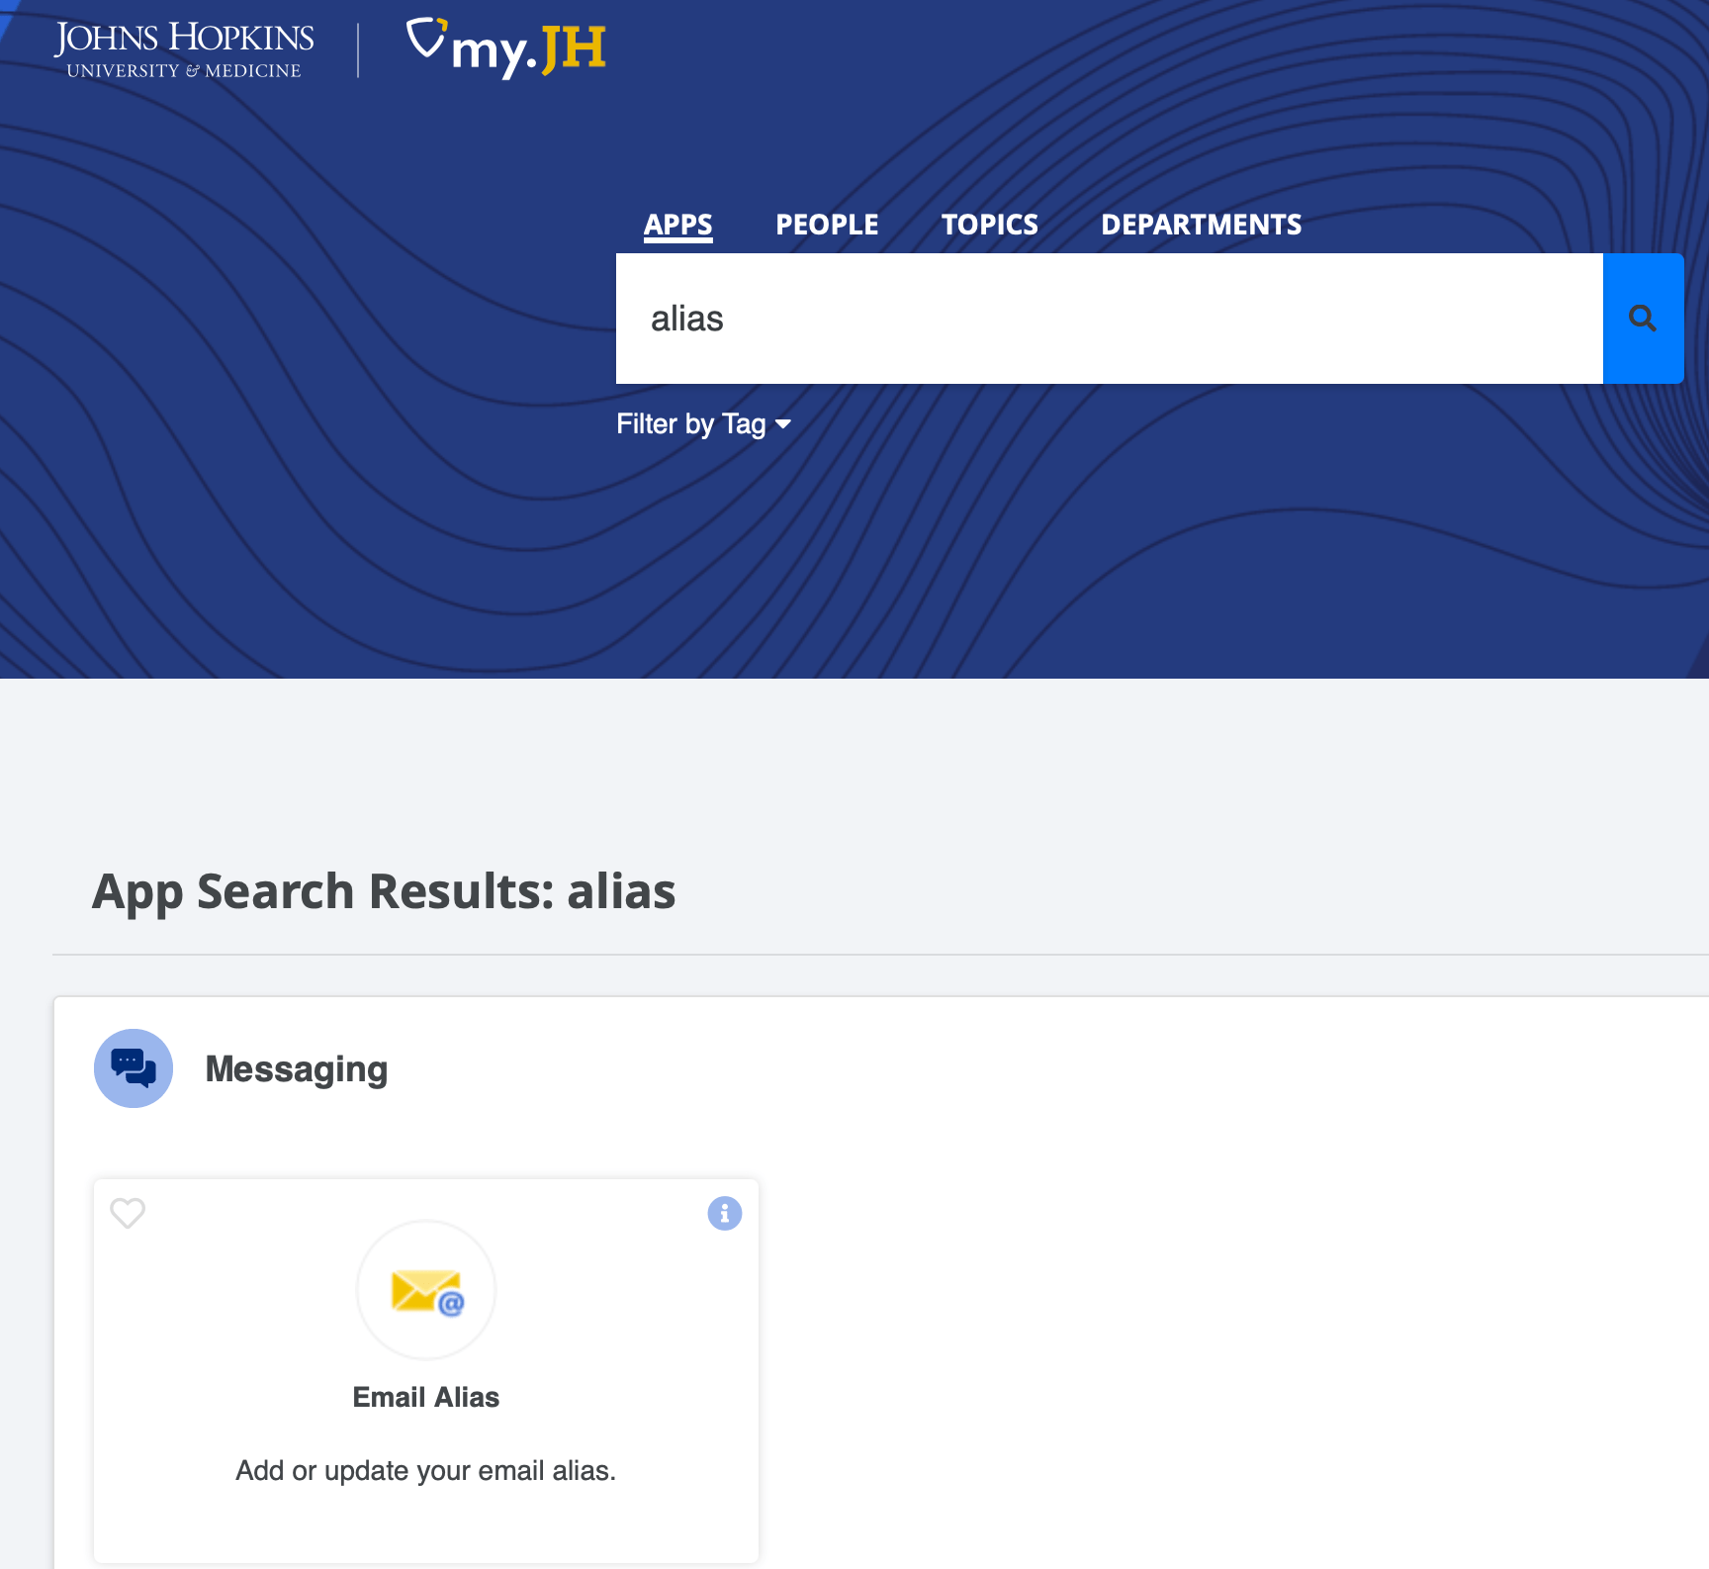Click the search field containing "alias"

tap(1108, 319)
